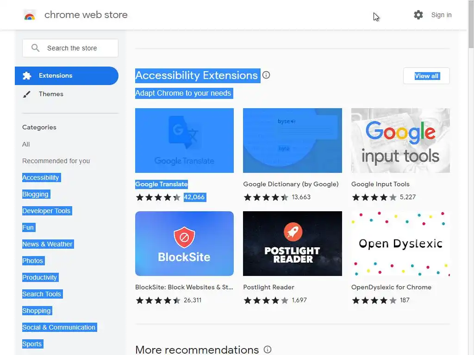Show info for More recommendations heading
474x355 pixels.
[x=268, y=349]
